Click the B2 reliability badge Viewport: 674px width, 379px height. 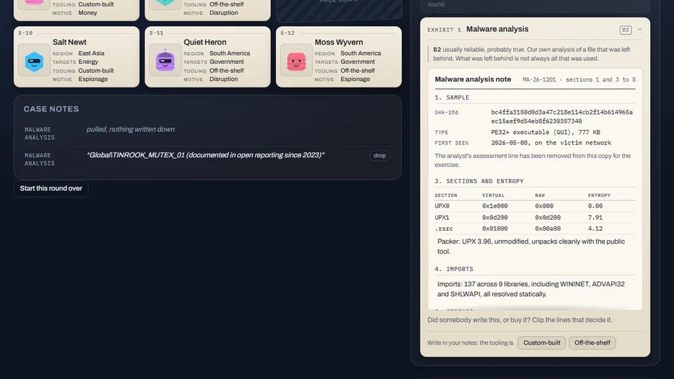[x=626, y=29]
